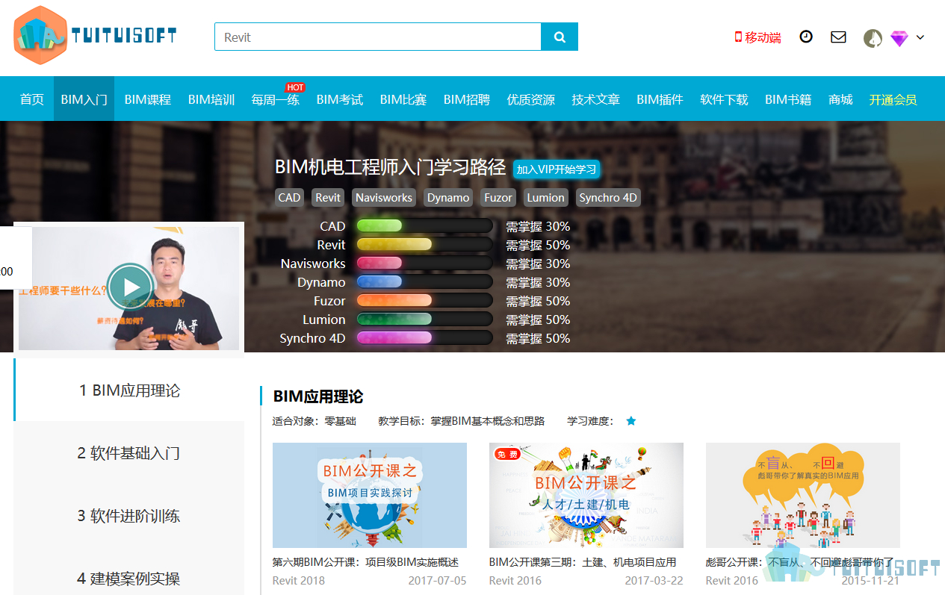Open 软件下载 navigation item
945x595 pixels.
click(x=724, y=99)
